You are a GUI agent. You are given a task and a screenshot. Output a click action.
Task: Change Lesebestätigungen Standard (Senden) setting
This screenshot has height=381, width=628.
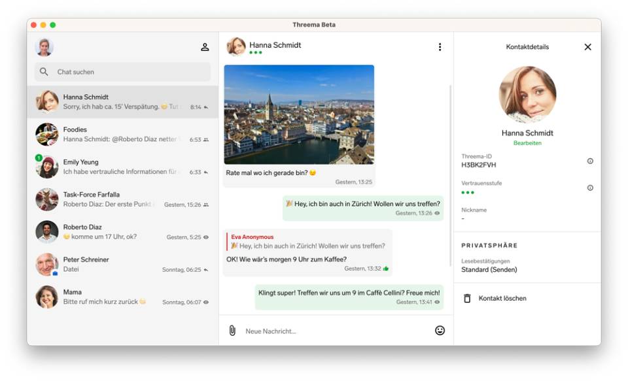(x=489, y=270)
